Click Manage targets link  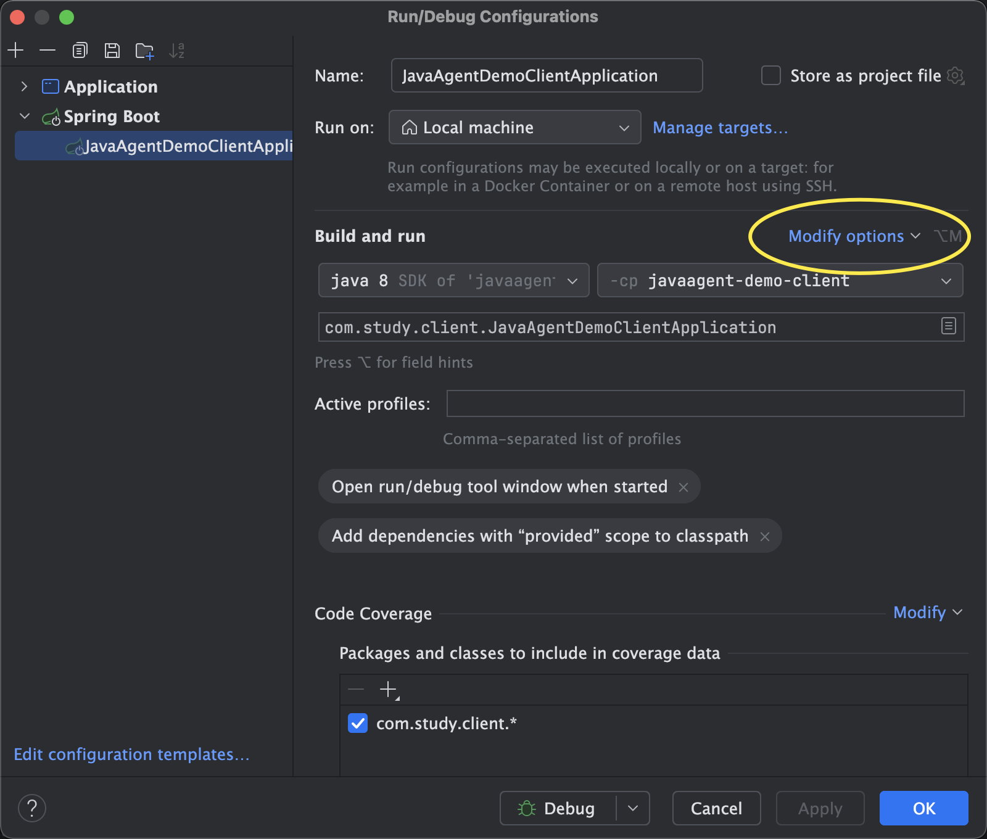tap(721, 128)
